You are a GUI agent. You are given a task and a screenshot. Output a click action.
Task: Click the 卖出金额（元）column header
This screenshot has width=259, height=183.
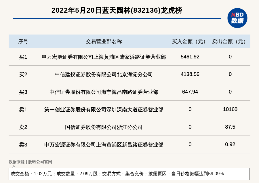[230, 41]
